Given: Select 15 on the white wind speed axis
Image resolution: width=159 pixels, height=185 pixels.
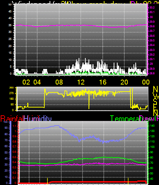Looking at the screenshot, I should 10,53.
